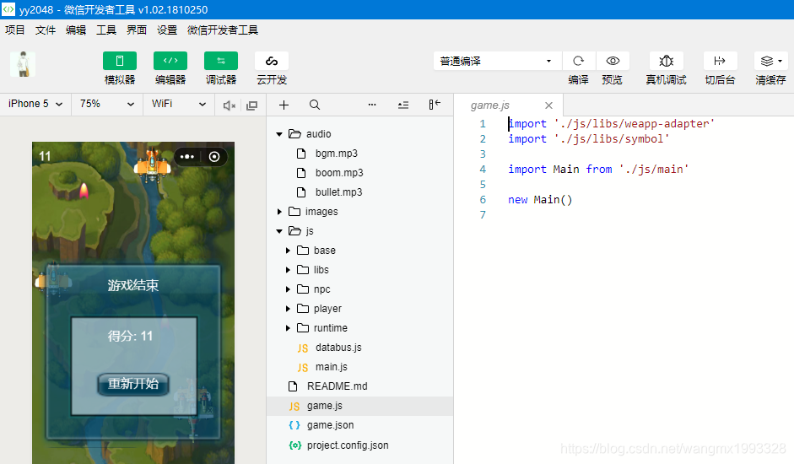Viewport: 794px width, 464px height.
Task: Collapse the audio folder
Action: click(279, 134)
